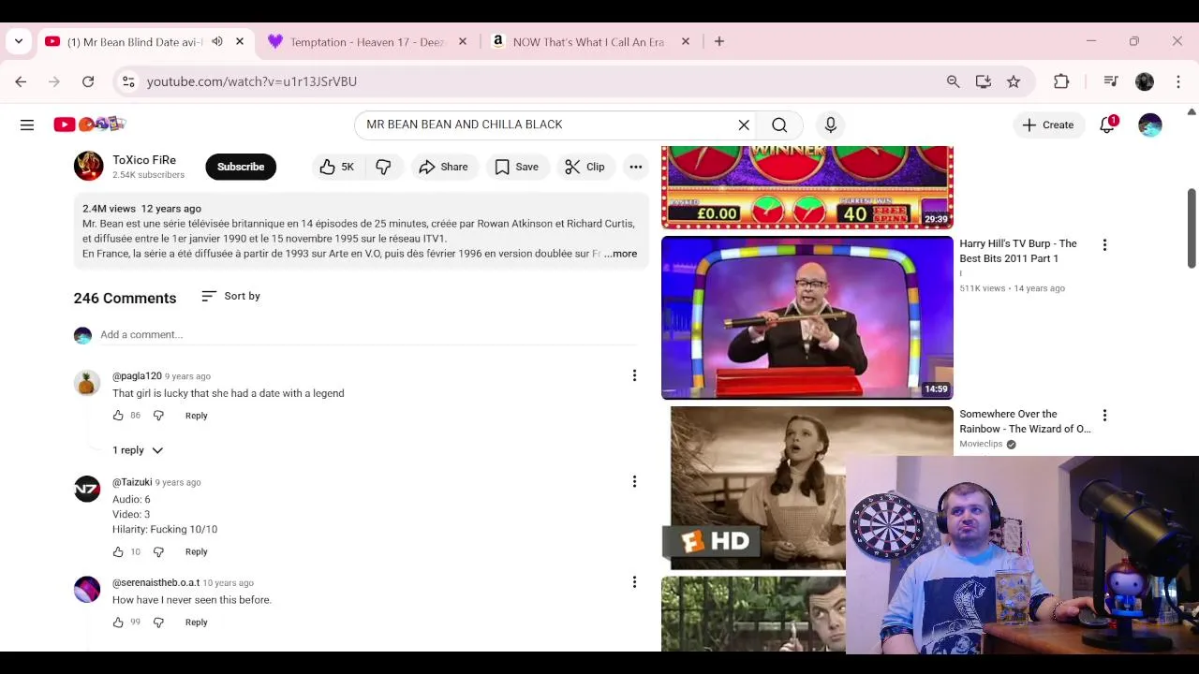The height and width of the screenshot is (674, 1199).
Task: Open the slot machine WINNER video thumbnail
Action: [x=807, y=187]
